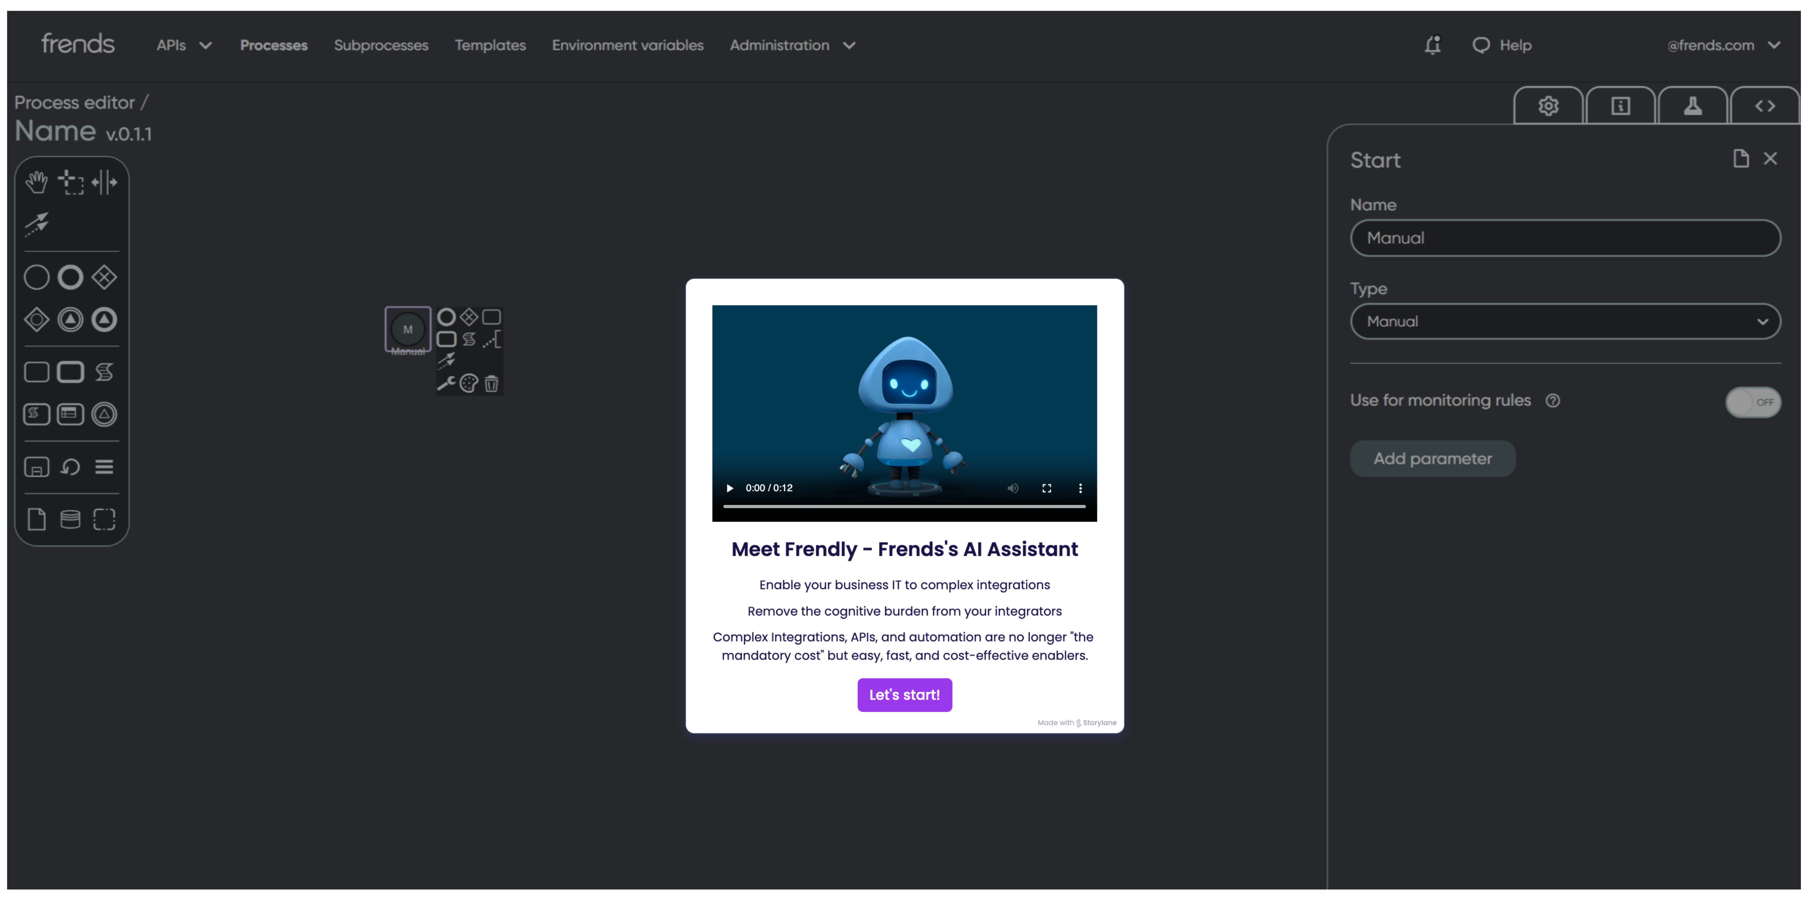Switch to the flask testing tab
Image resolution: width=1809 pixels, height=897 pixels.
click(x=1693, y=105)
